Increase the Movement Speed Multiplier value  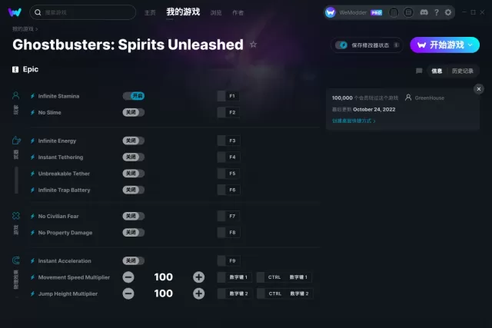click(x=198, y=277)
